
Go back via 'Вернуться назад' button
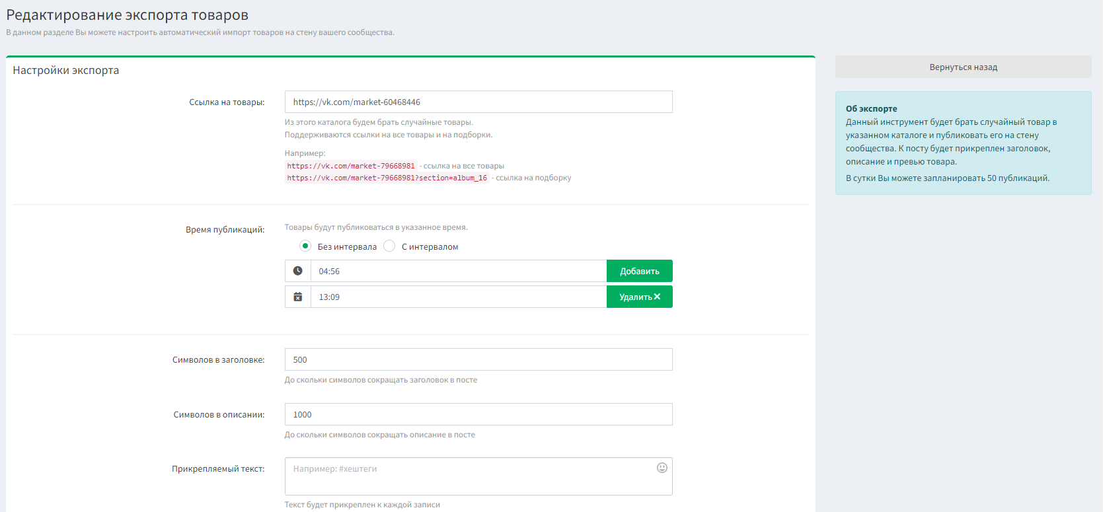coord(963,67)
